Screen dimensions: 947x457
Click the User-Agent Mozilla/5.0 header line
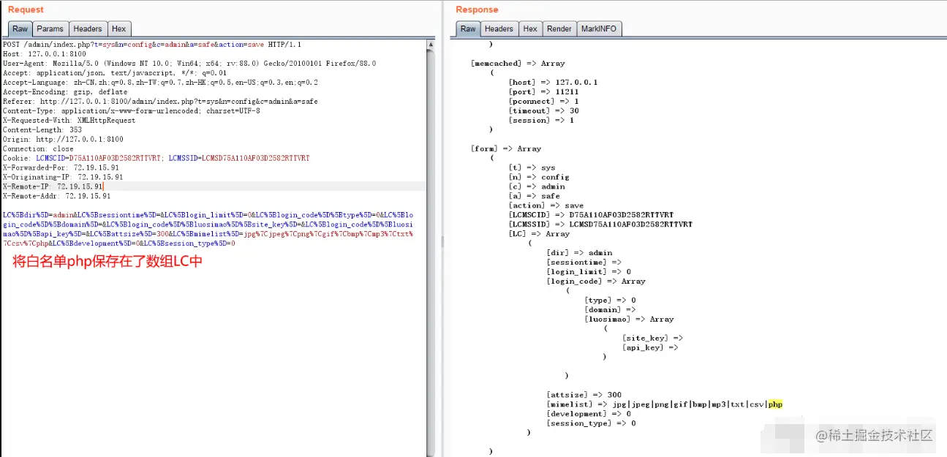click(189, 64)
